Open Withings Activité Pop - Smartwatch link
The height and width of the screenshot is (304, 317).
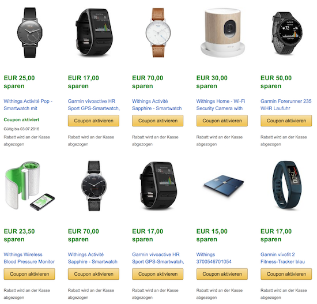(x=28, y=104)
